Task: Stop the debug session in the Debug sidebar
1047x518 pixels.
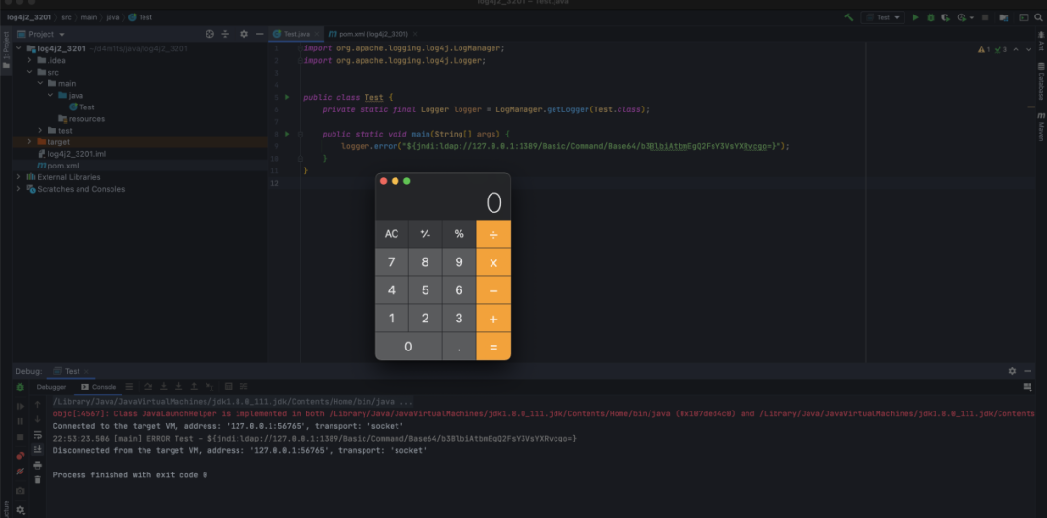Action: [x=20, y=437]
